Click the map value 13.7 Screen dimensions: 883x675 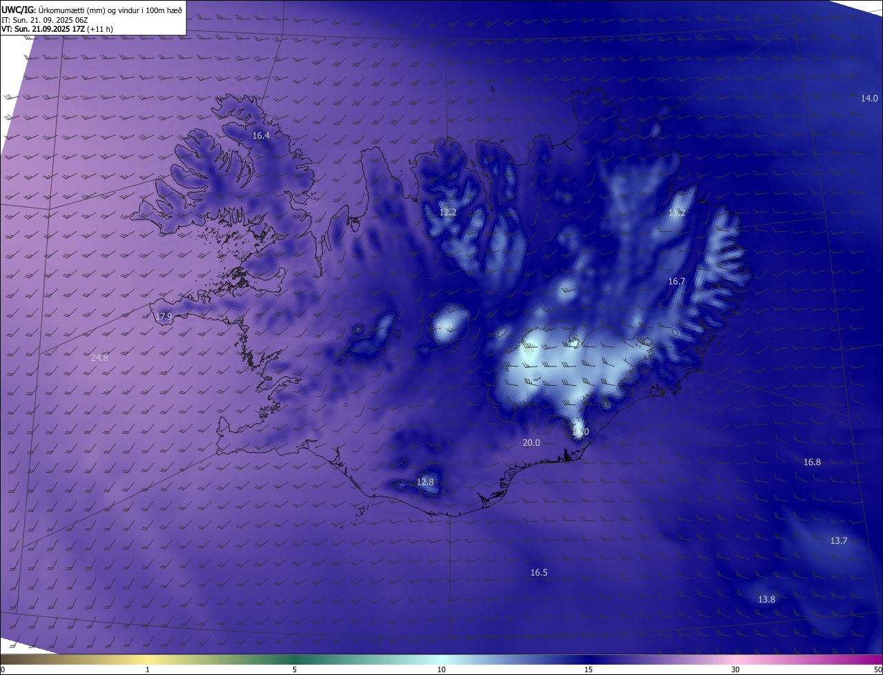(839, 541)
